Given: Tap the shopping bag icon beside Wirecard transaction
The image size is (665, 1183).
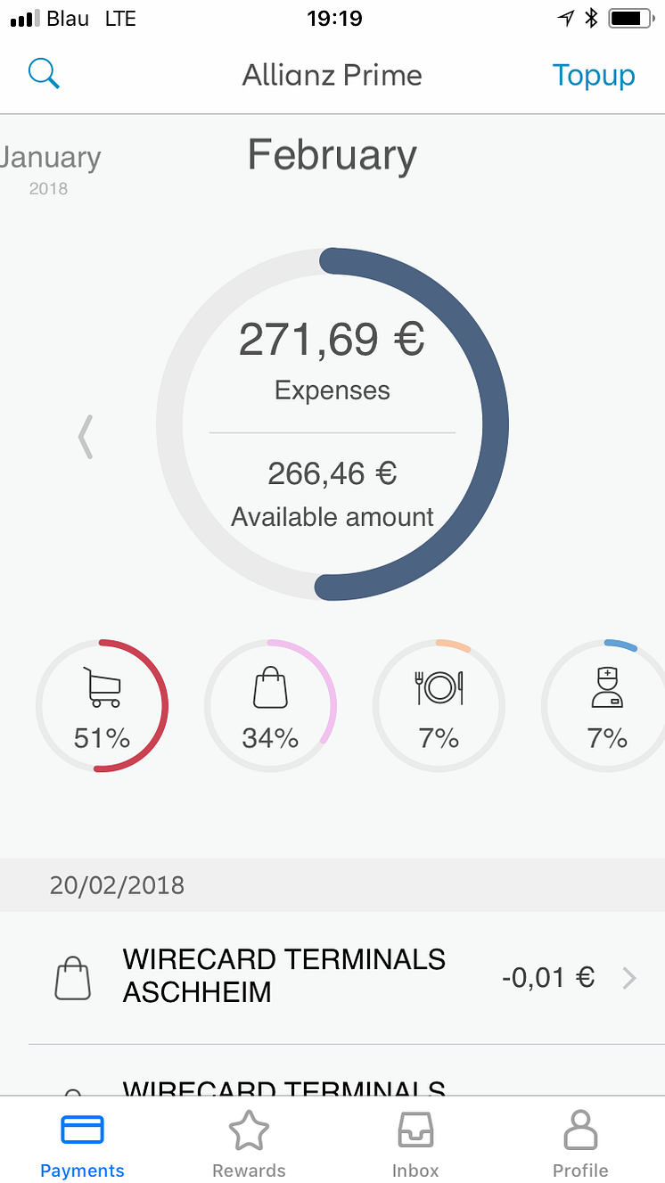Looking at the screenshot, I should tap(73, 978).
